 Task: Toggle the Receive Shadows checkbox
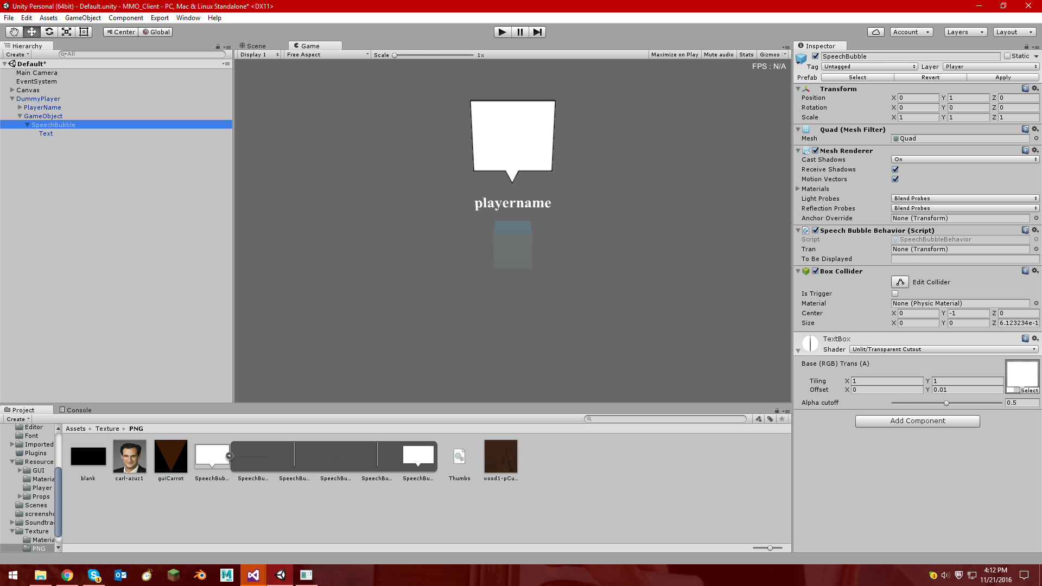pos(895,169)
